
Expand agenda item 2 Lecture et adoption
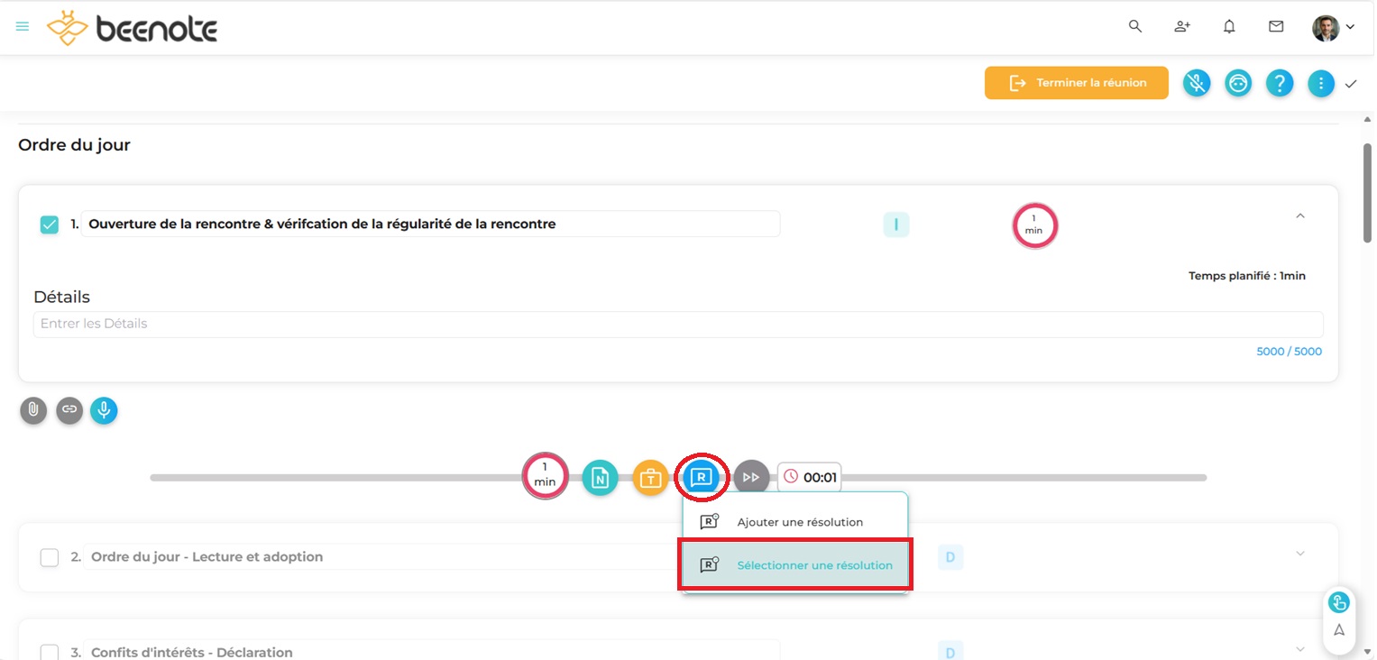coord(1299,554)
